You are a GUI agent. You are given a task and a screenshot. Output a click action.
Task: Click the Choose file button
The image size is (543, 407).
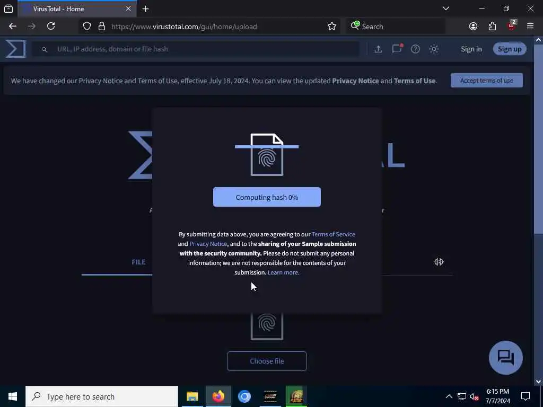tap(267, 361)
